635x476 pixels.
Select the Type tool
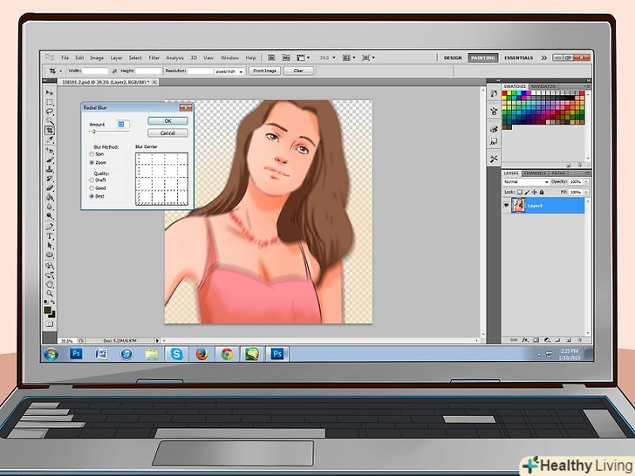pos(50,236)
